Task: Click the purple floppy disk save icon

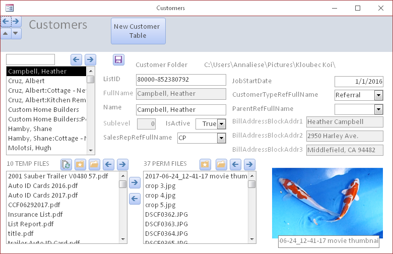Action: click(118, 59)
